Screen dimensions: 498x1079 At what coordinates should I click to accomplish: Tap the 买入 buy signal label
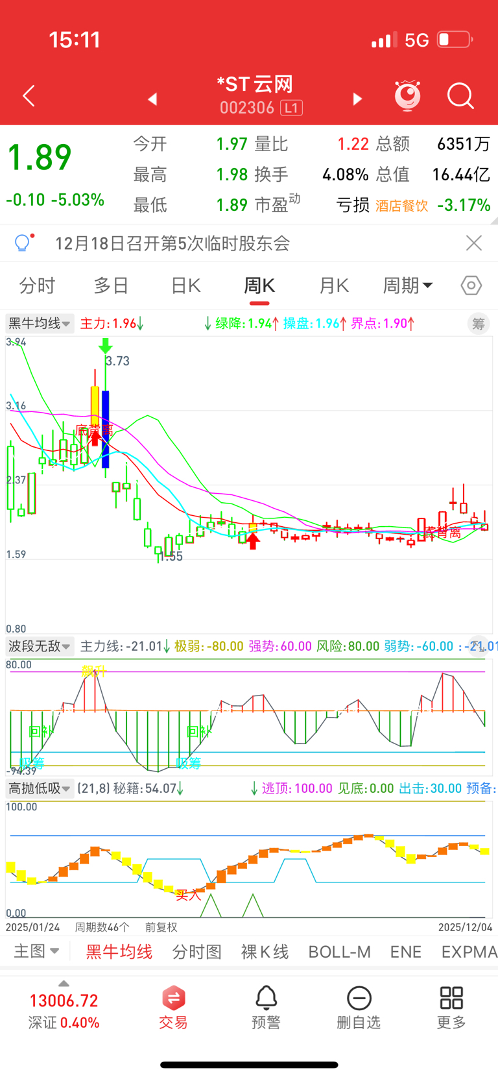pyautogui.click(x=188, y=895)
